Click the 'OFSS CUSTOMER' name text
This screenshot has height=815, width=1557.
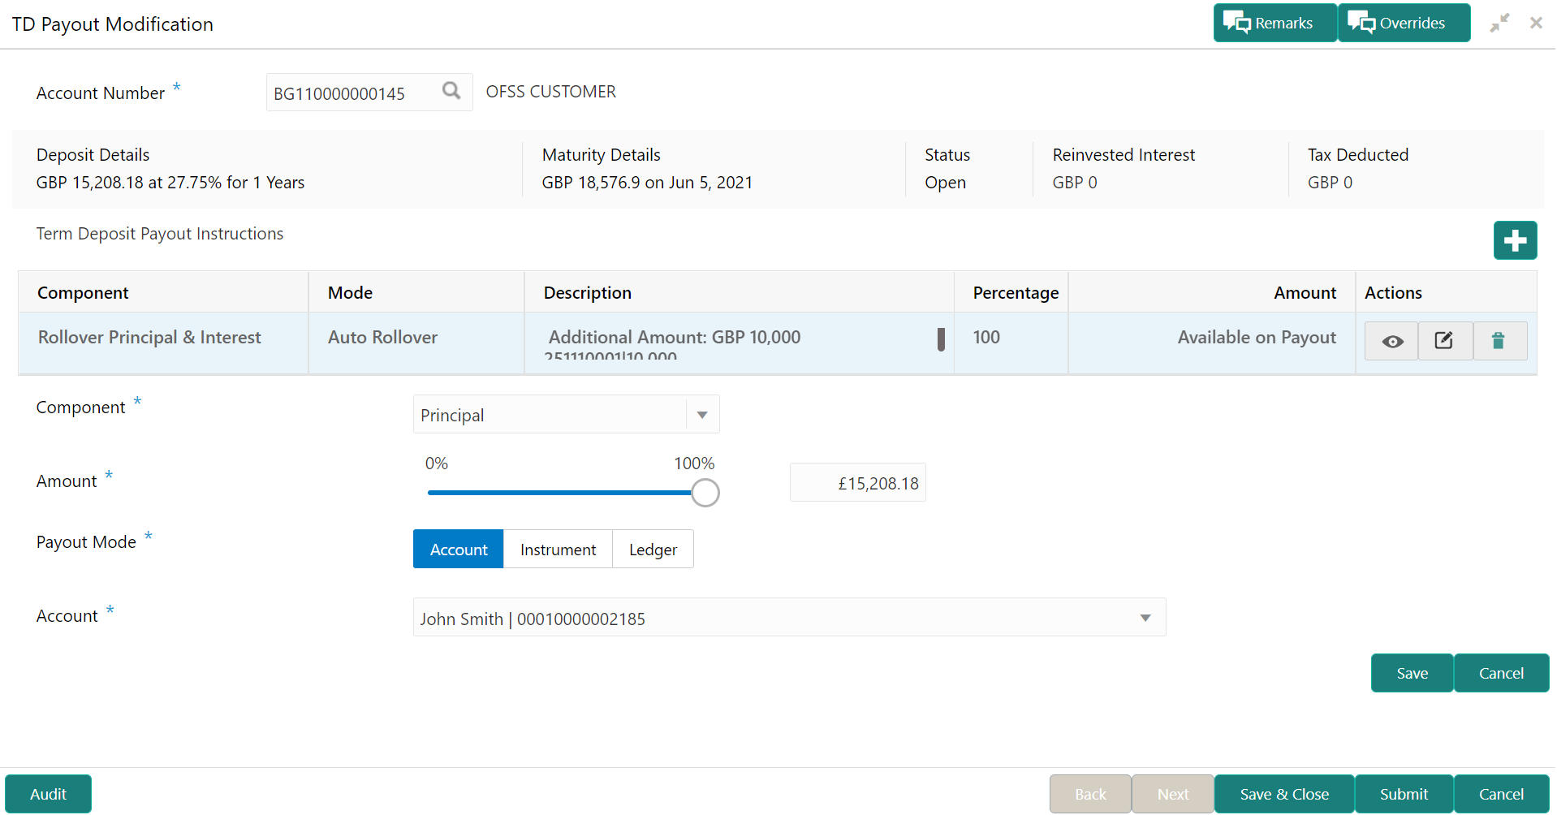550,92
